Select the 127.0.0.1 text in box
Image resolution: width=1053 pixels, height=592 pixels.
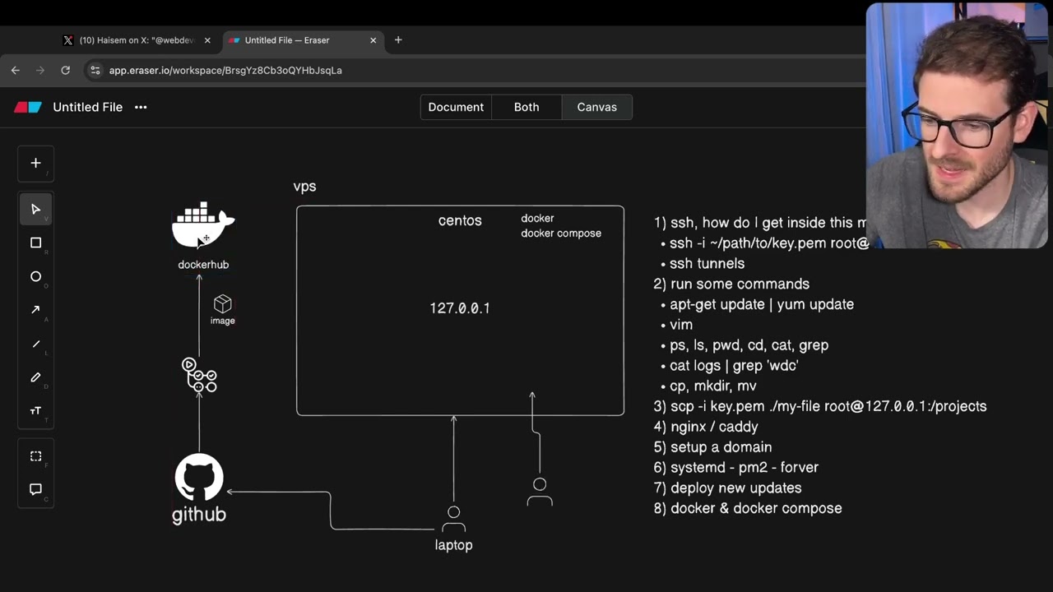tap(460, 308)
